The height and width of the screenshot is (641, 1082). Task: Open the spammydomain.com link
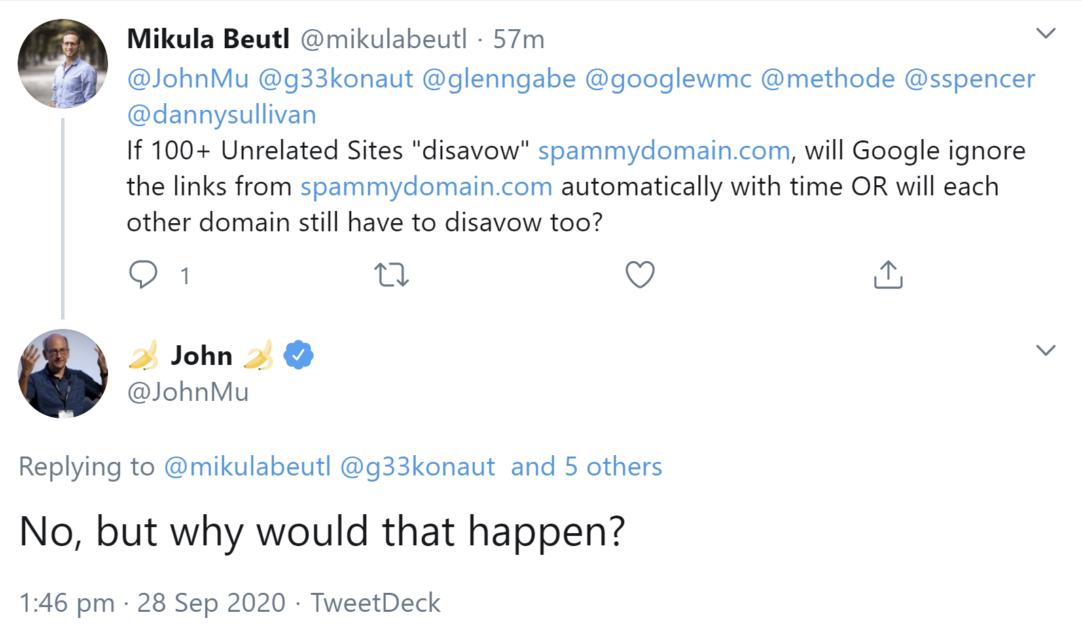pyautogui.click(x=662, y=151)
